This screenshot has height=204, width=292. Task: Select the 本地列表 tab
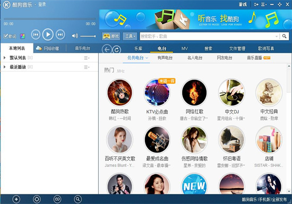pos(17,48)
